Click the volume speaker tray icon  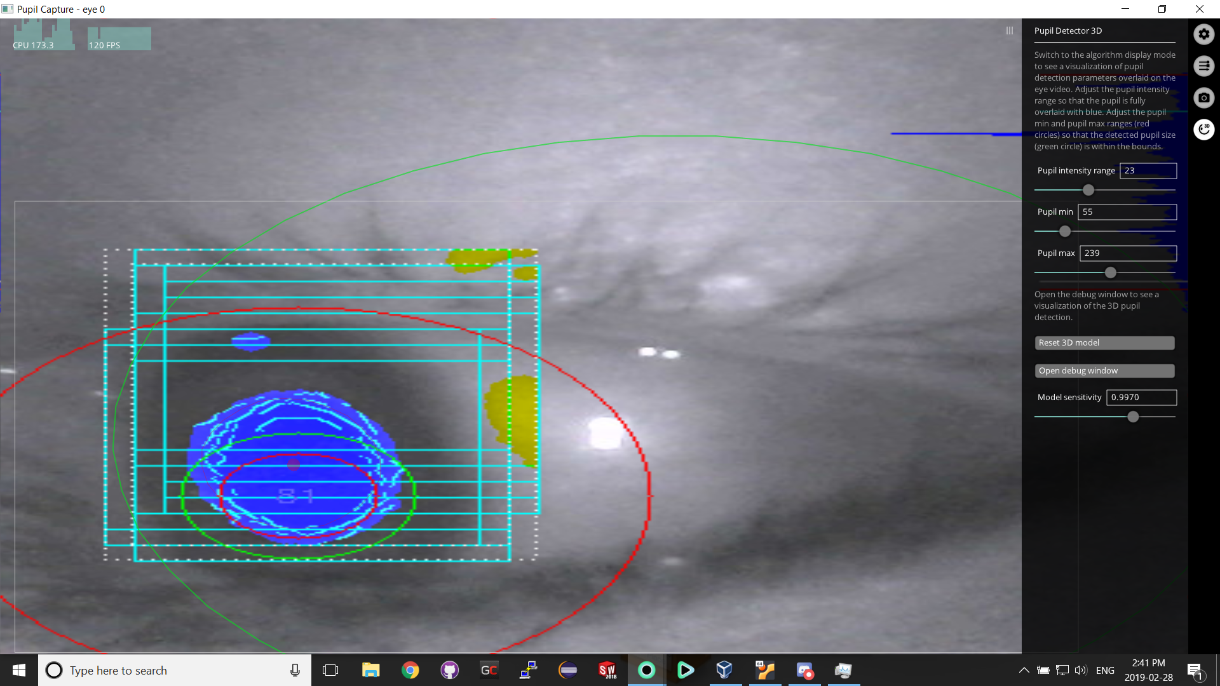(x=1081, y=670)
